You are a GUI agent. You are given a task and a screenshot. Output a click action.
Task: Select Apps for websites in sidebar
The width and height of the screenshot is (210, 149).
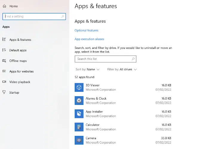coord(21,72)
